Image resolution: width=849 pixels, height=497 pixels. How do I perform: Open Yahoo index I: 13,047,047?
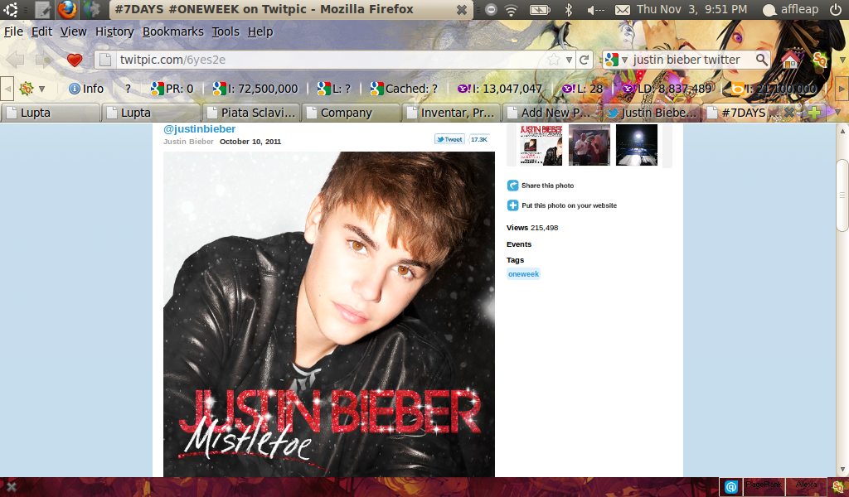[500, 89]
